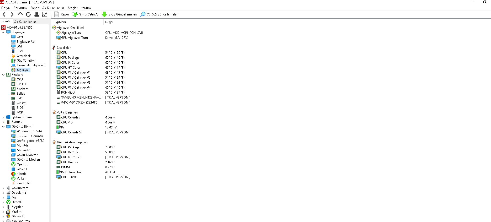Viewport: 491px width, 222px height.
Task: Collapse the Bilgisayar tree node
Action: tap(3, 32)
